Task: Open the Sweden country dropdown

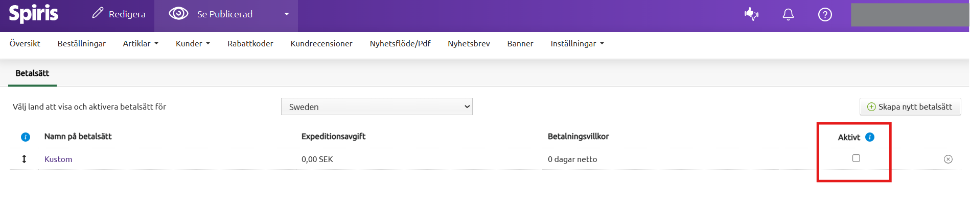Action: click(377, 106)
